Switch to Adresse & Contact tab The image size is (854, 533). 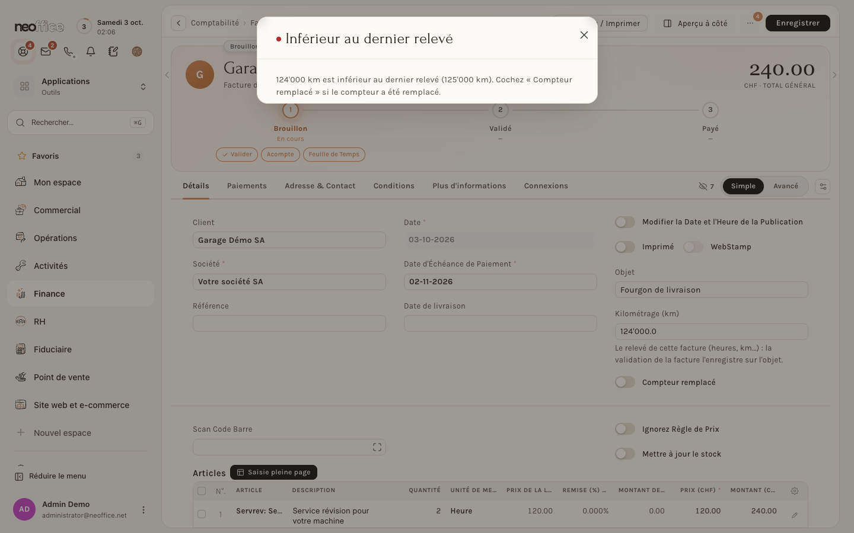tap(320, 186)
